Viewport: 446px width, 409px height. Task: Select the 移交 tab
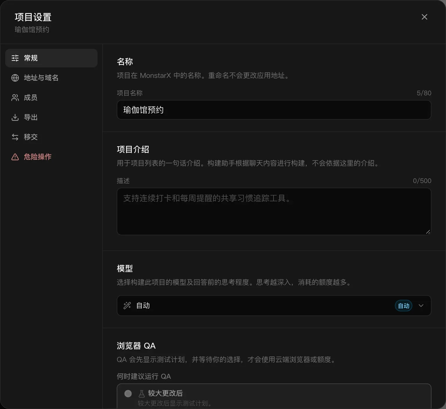51,137
